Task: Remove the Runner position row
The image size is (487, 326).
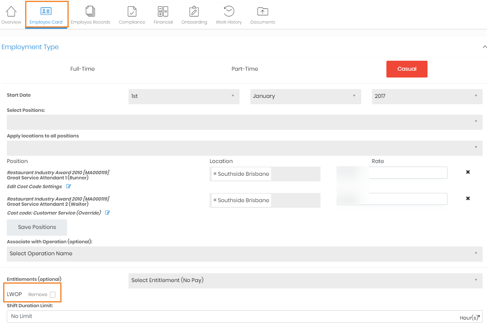Action: tap(468, 172)
